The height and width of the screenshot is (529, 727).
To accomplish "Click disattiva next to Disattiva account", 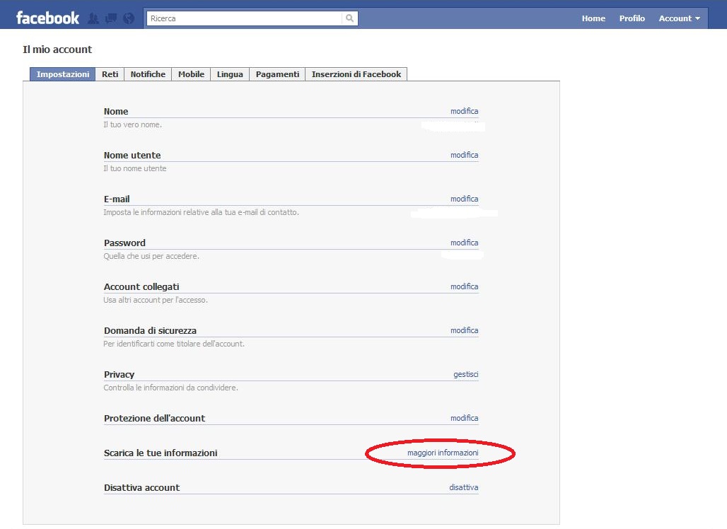I will point(463,487).
